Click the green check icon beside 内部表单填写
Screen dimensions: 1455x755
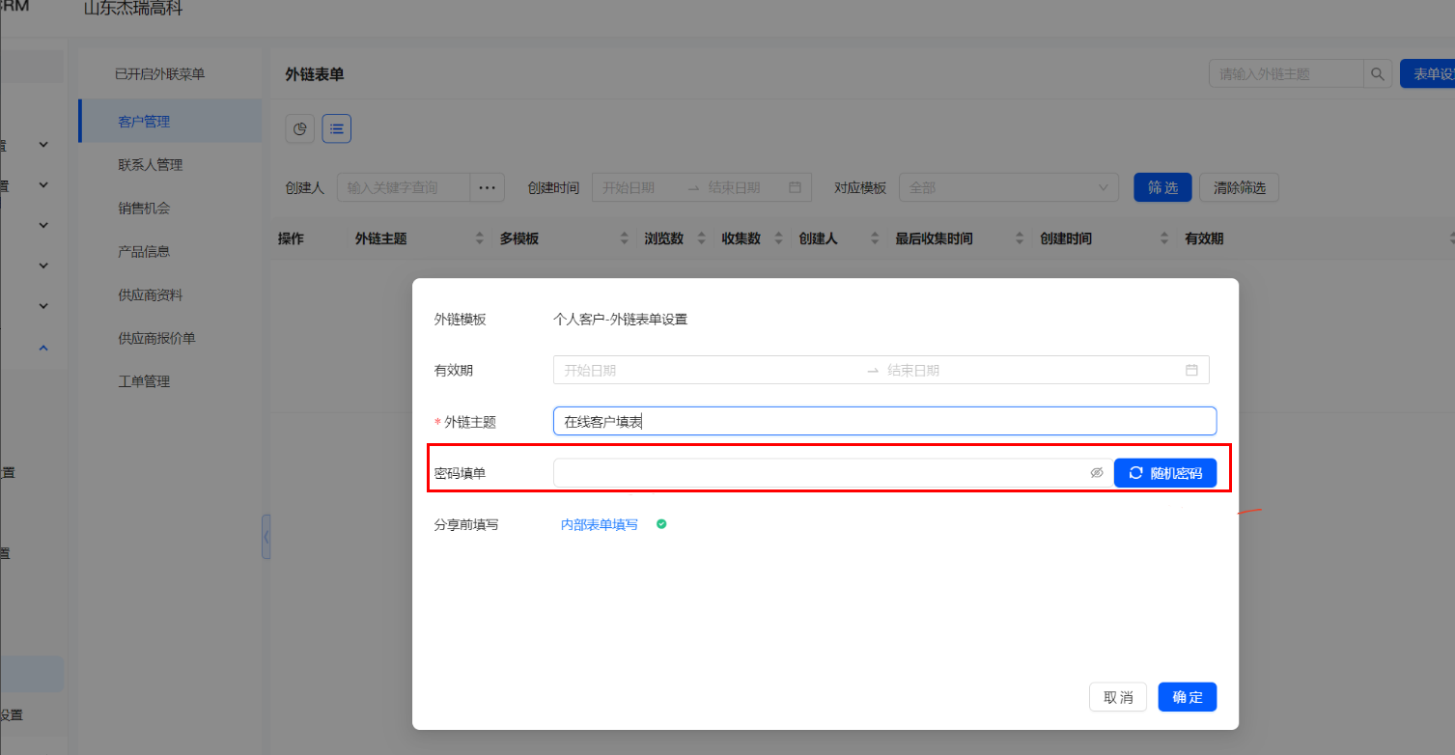(x=661, y=524)
